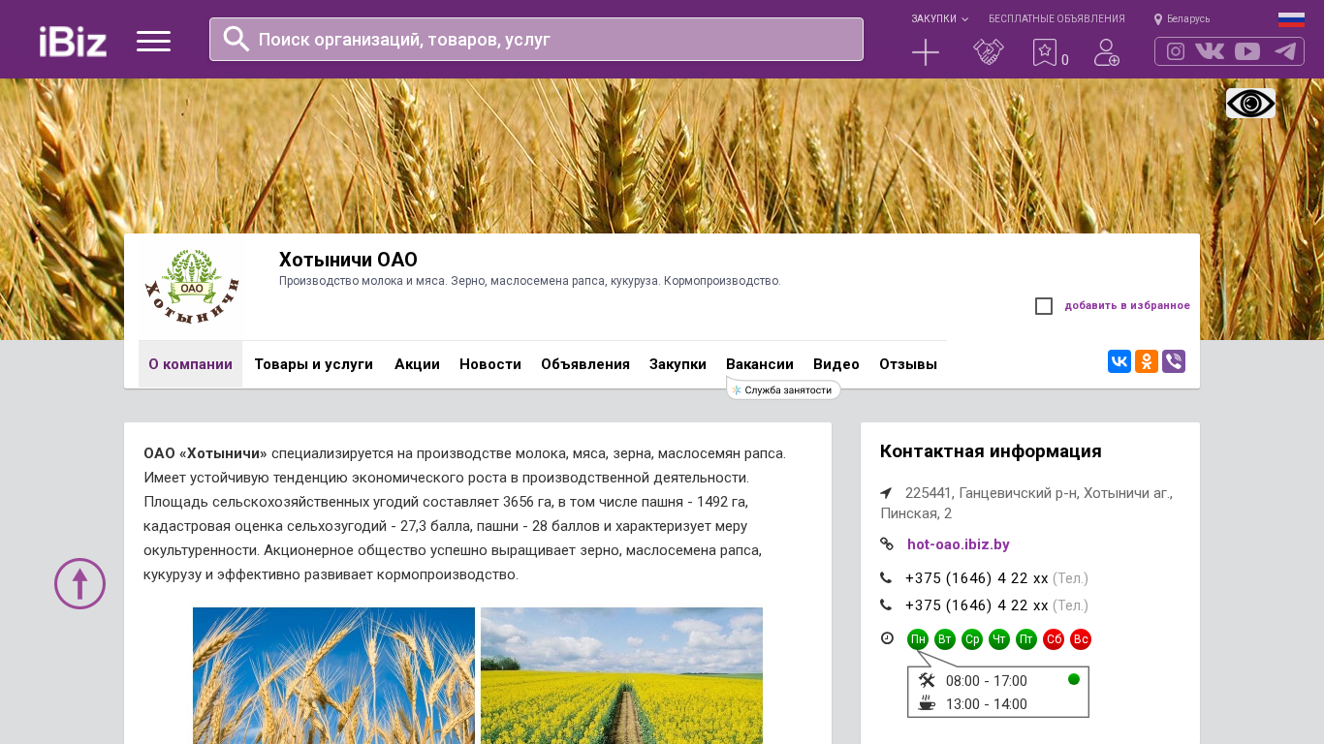The height and width of the screenshot is (744, 1324).
Task: Open the Бесплатные объявления link
Action: coord(1056,18)
